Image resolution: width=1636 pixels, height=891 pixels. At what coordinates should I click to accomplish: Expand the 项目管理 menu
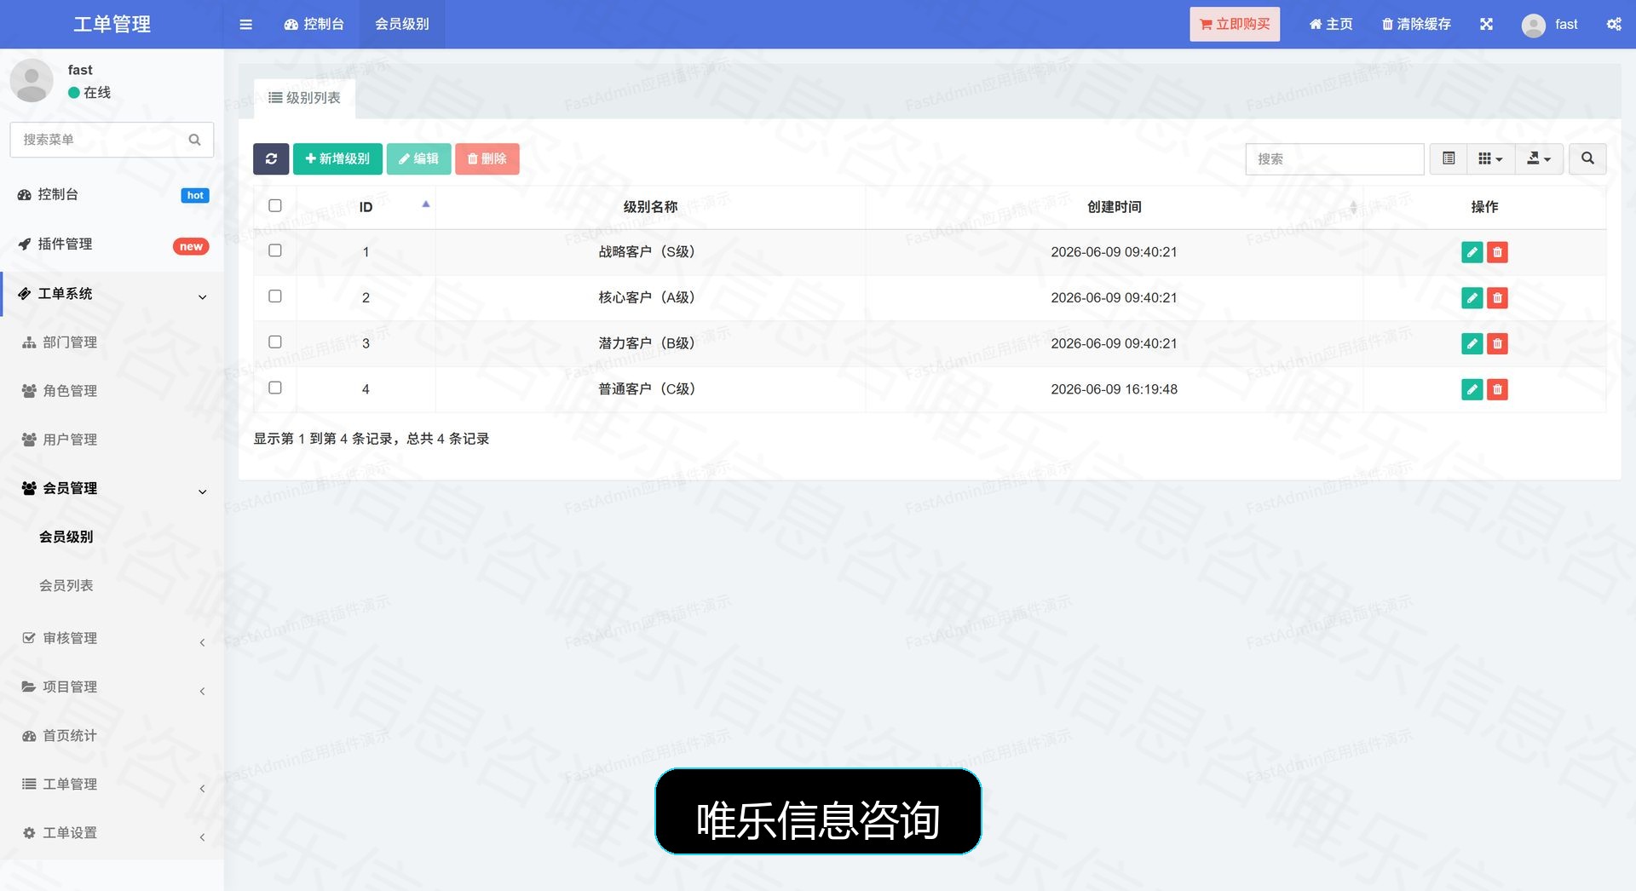pyautogui.click(x=112, y=687)
